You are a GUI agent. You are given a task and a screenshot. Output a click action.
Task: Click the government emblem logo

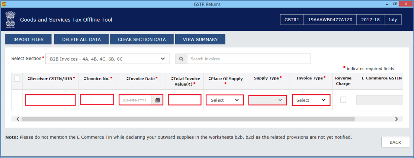point(10,19)
